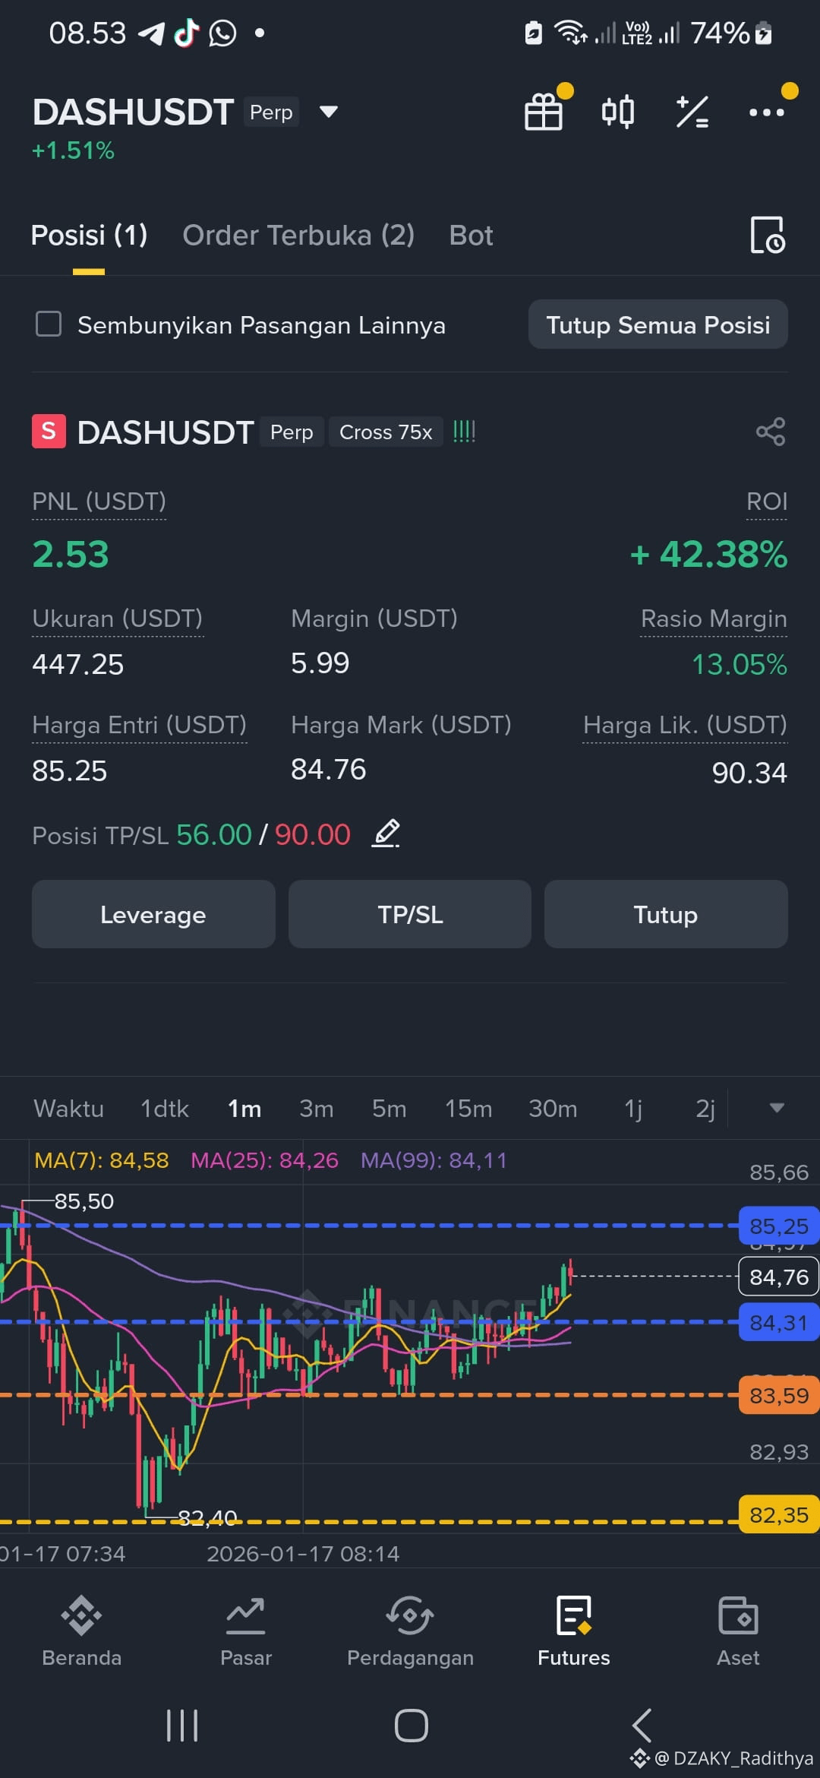Tap the TP/SL button
Viewport: 820px width, 1778px height.
[x=410, y=914]
